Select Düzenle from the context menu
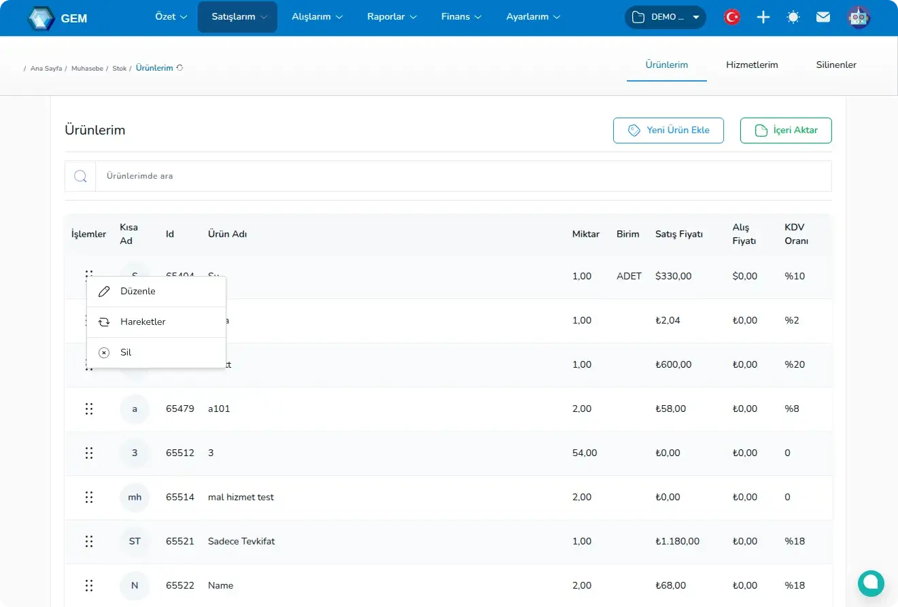898x607 pixels. [x=138, y=292]
